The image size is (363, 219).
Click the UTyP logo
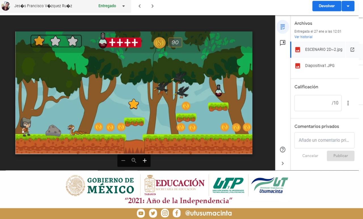tap(228, 185)
